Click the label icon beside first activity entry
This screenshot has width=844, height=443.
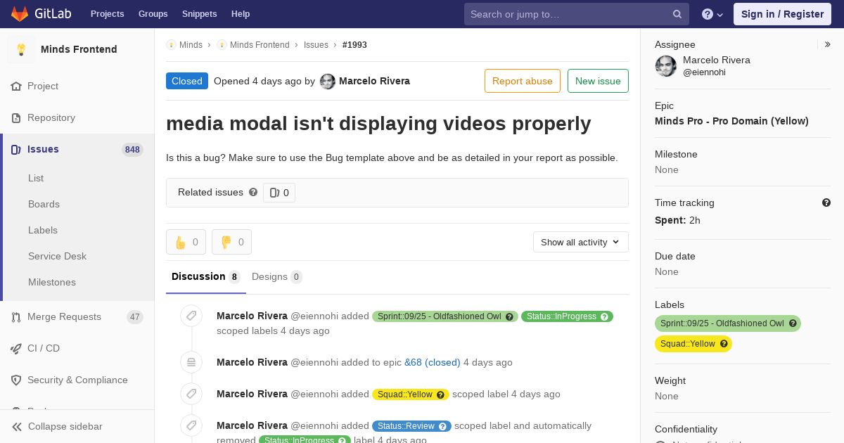[x=191, y=316]
